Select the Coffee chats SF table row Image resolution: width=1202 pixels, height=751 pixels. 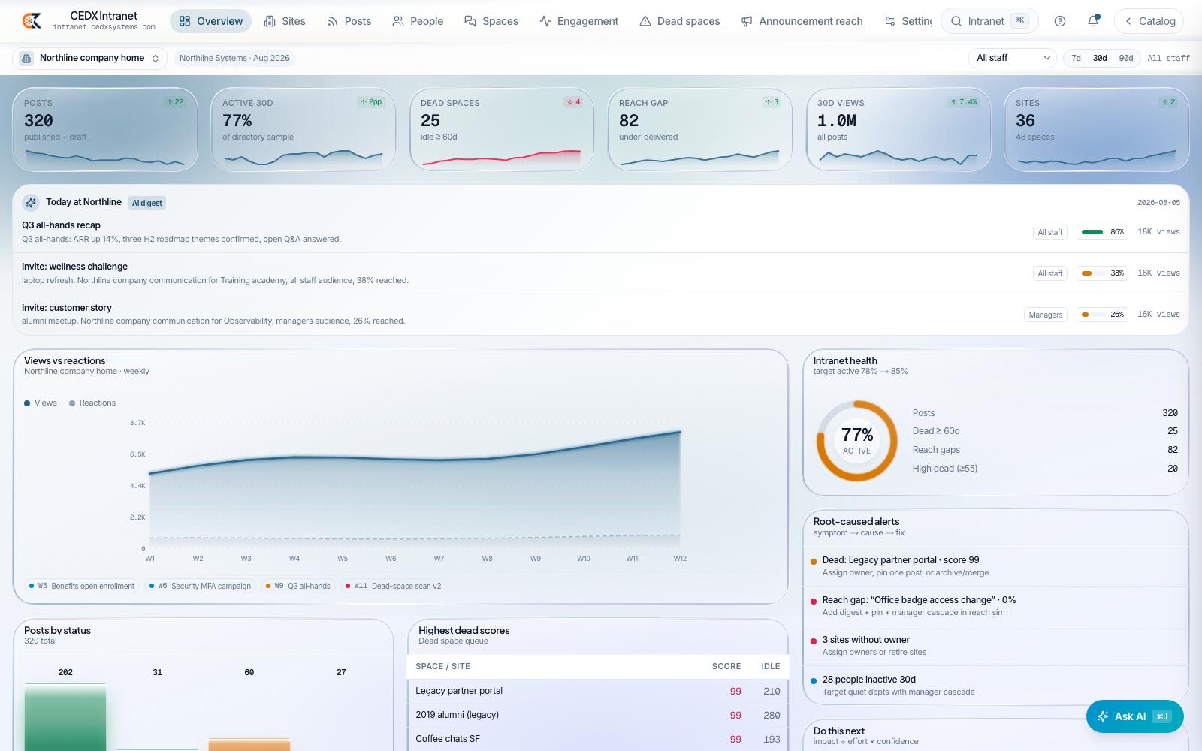597,739
